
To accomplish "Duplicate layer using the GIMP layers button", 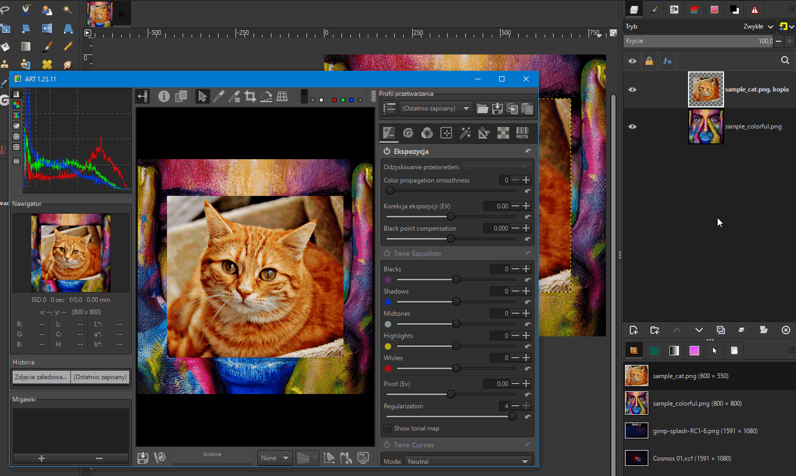I will pyautogui.click(x=720, y=330).
